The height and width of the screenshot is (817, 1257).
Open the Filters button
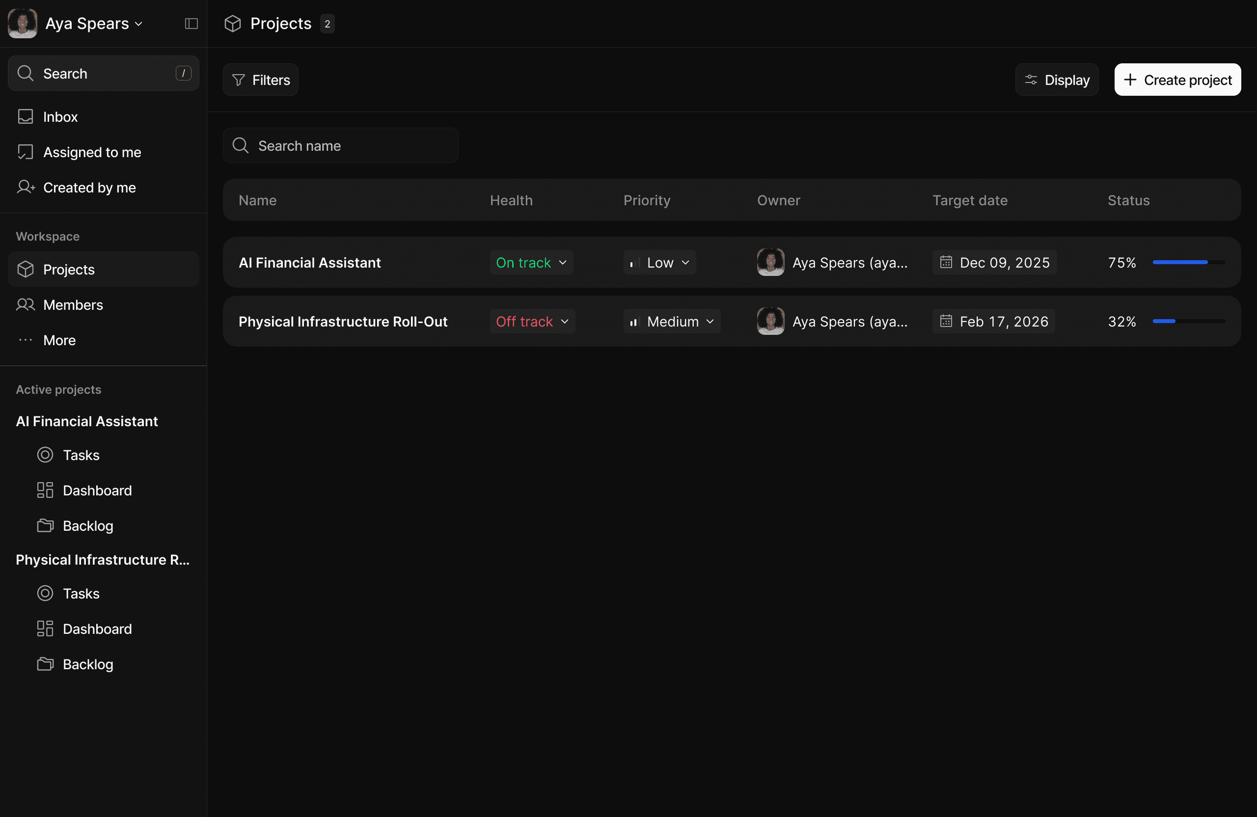tap(260, 80)
